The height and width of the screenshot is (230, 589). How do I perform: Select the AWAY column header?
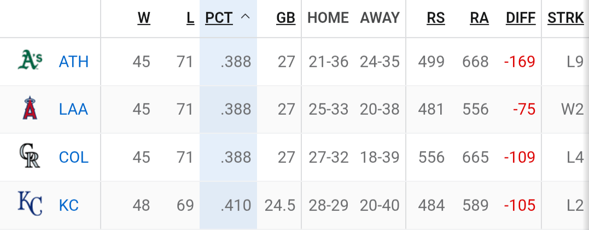[380, 17]
